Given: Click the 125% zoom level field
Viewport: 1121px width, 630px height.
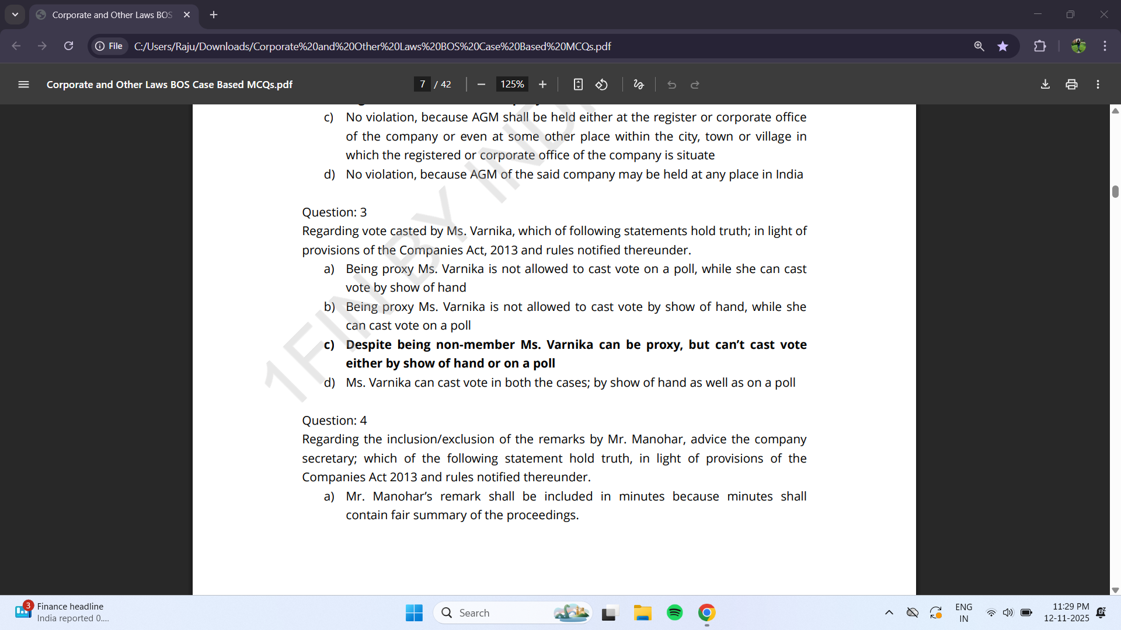Looking at the screenshot, I should click(512, 85).
